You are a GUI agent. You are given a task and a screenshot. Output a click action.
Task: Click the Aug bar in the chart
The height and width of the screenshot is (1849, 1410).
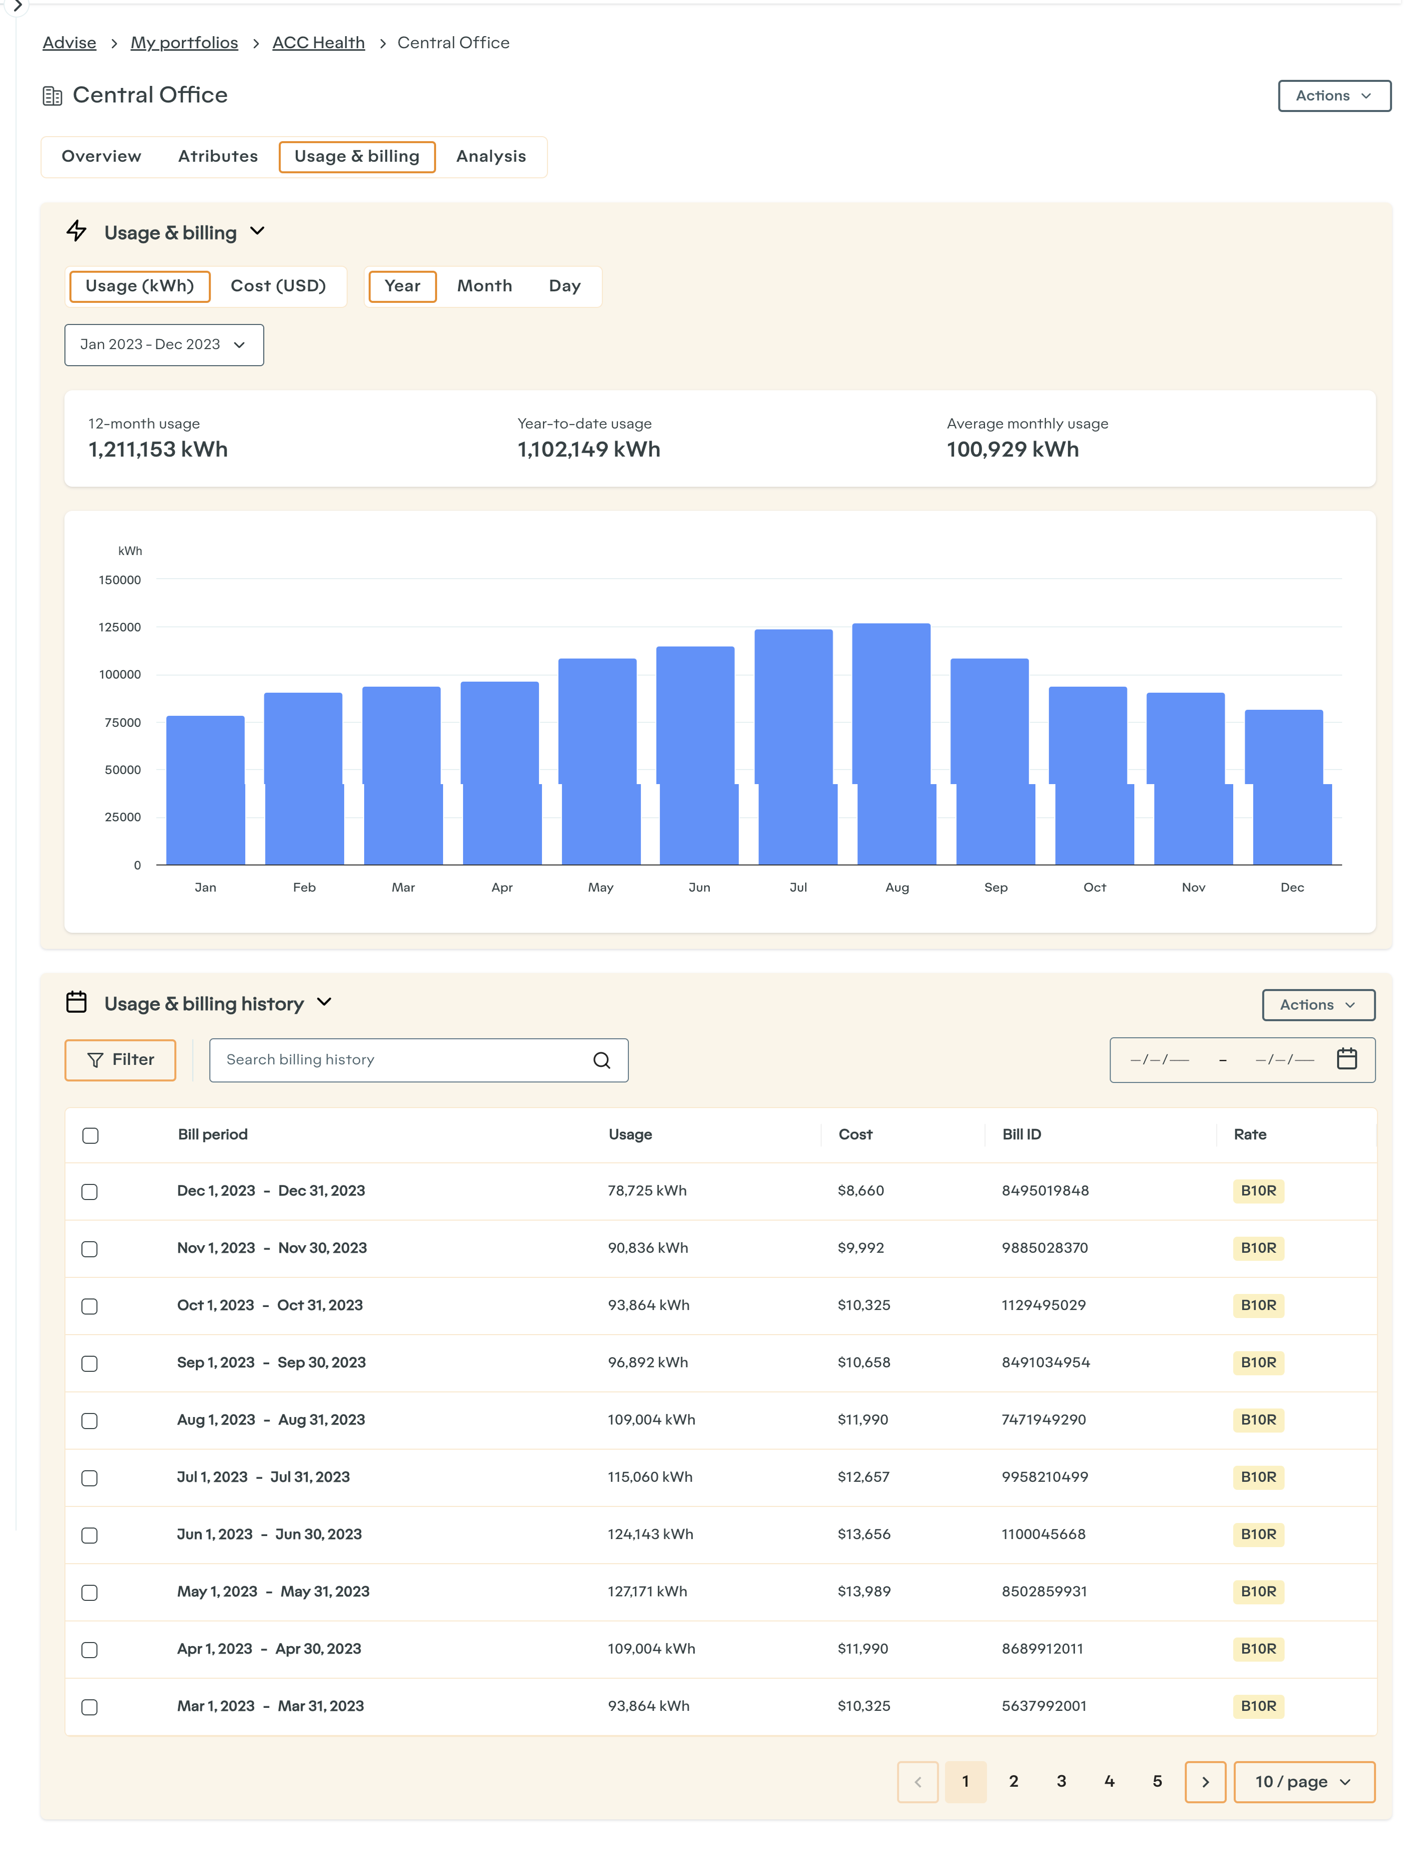(893, 744)
